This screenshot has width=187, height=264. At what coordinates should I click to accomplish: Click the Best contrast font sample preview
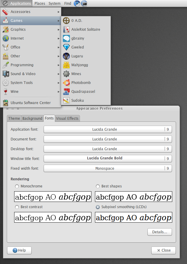coord(53,217)
